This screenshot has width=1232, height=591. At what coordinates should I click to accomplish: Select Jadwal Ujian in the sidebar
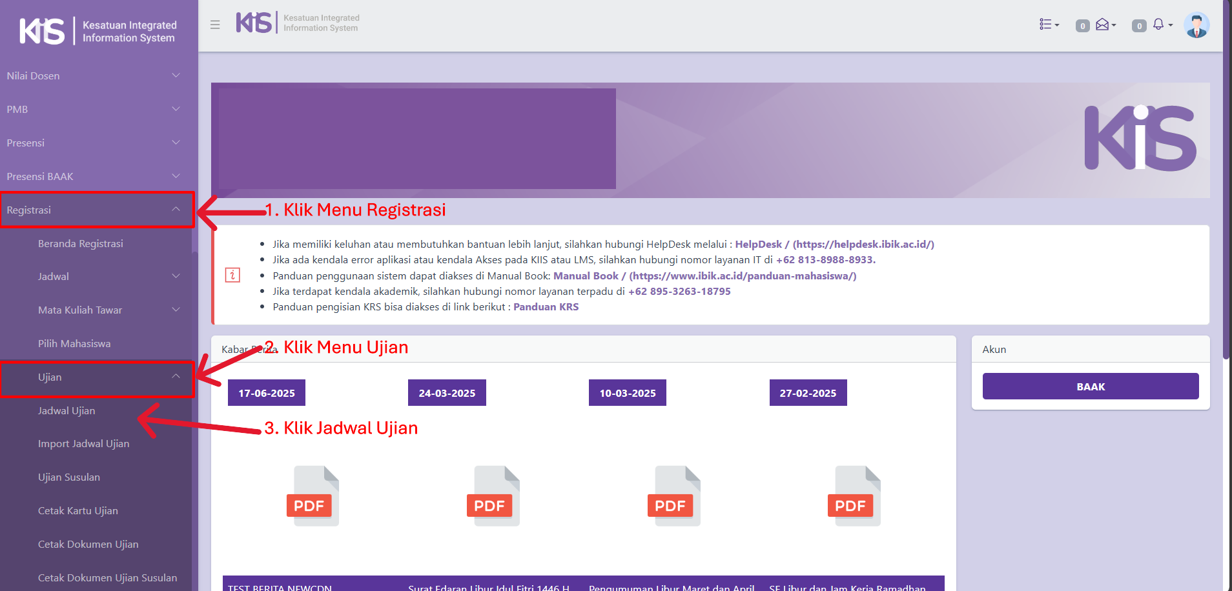tap(67, 410)
